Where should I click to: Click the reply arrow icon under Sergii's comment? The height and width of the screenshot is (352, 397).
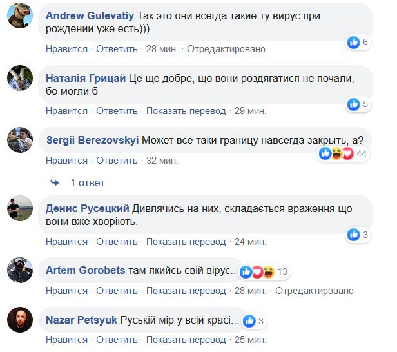coord(54,183)
